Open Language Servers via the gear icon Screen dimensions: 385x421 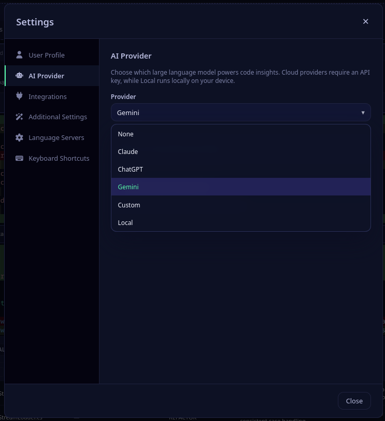19,137
